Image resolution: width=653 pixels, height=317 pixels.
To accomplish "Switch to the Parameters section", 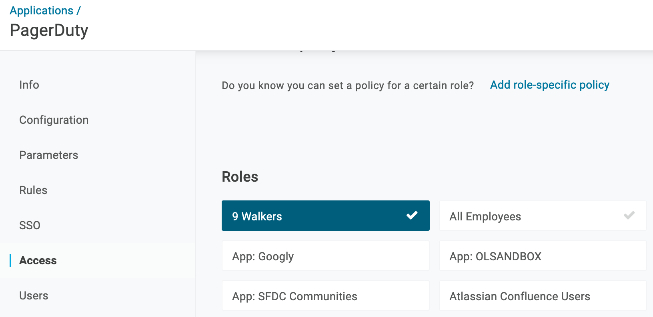I will coord(49,155).
